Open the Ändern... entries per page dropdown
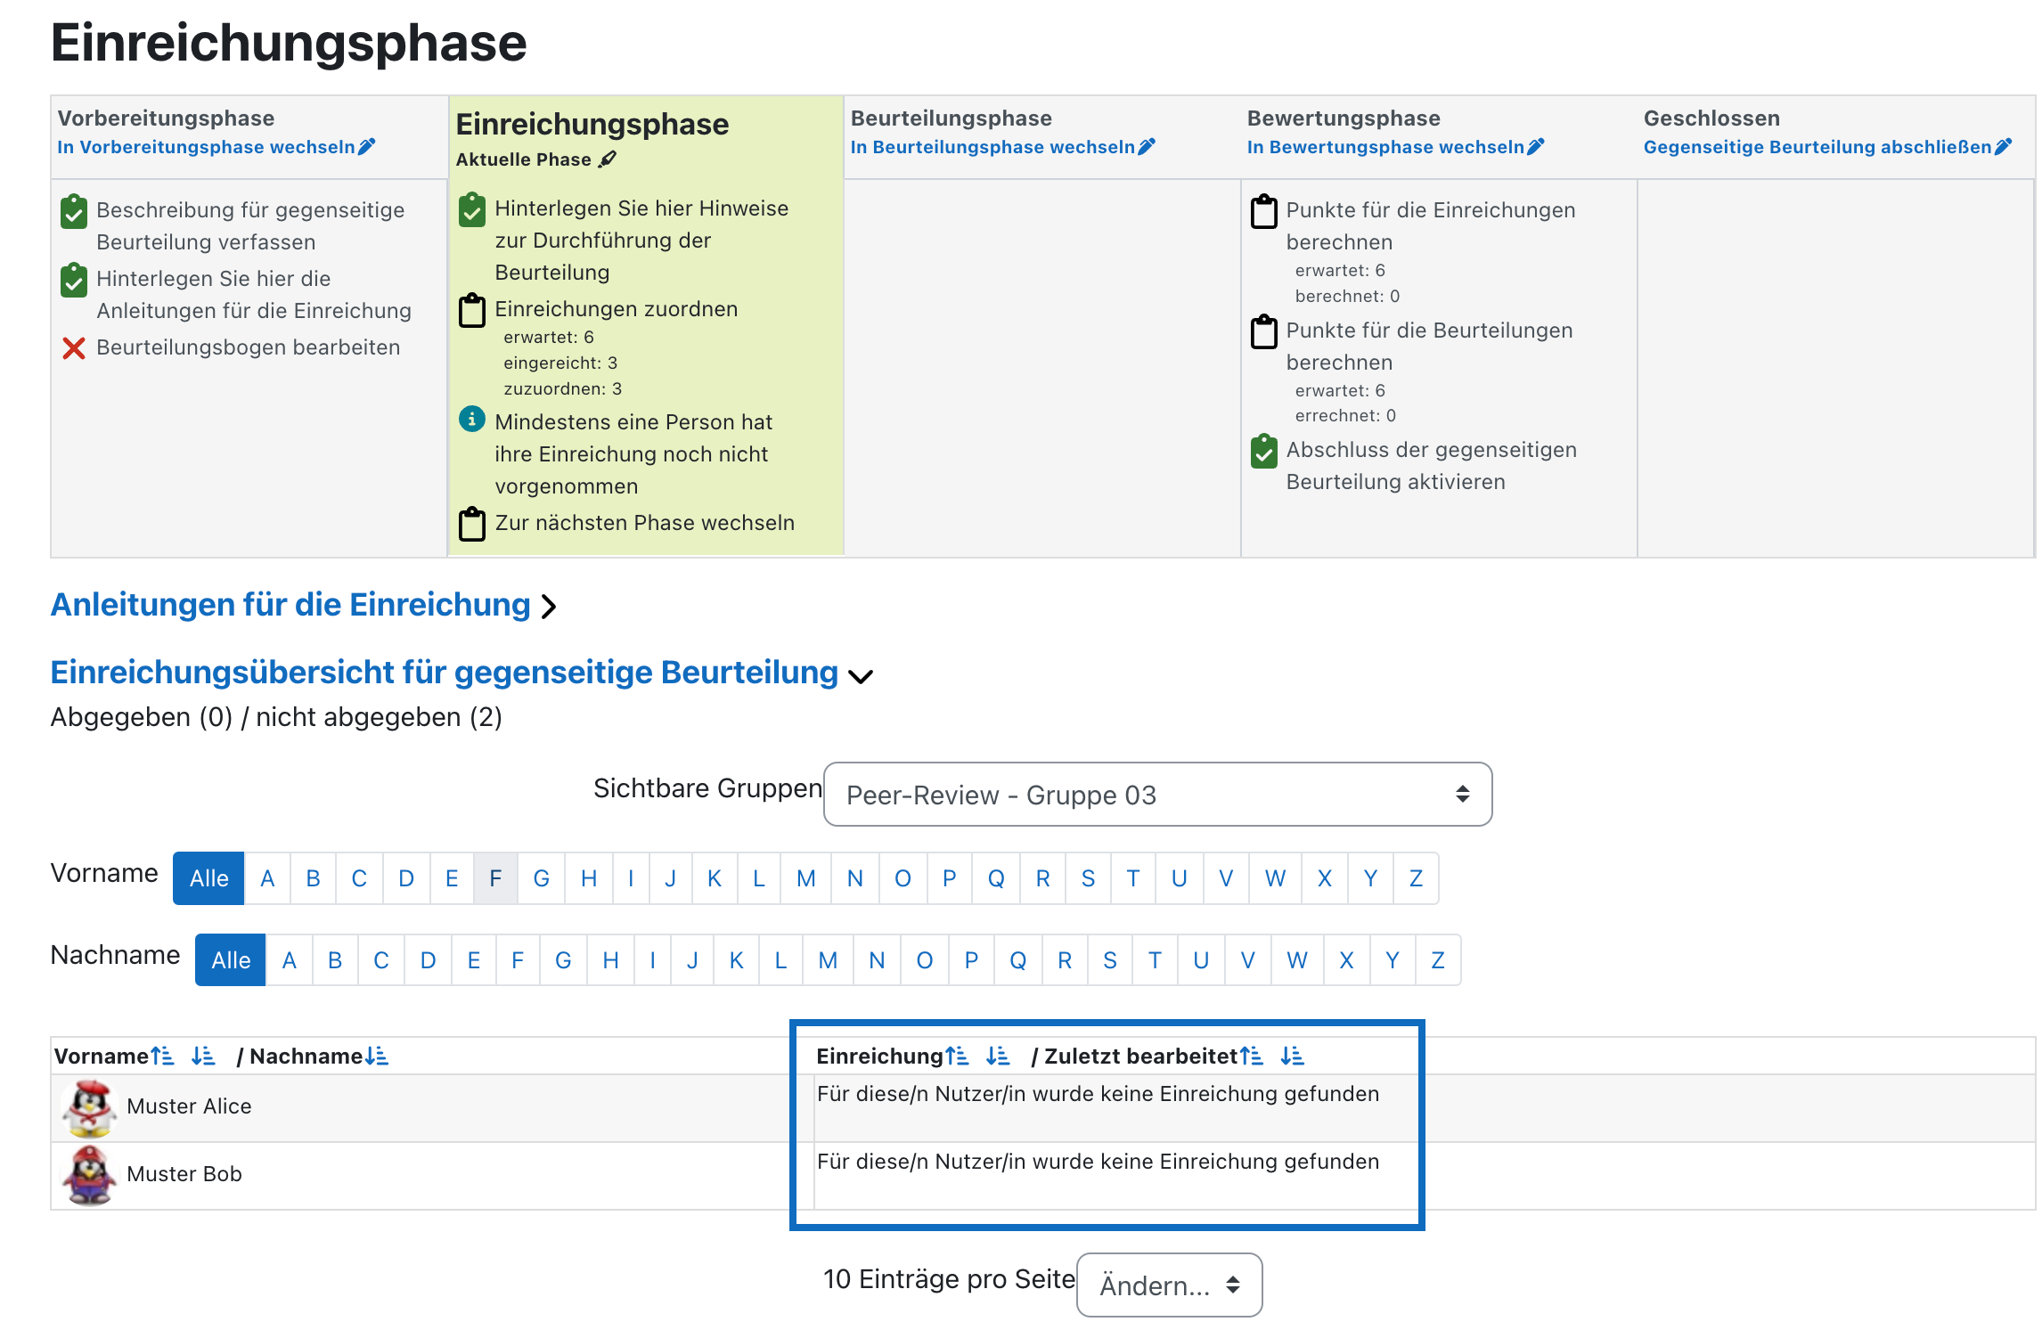This screenshot has height=1338, width=2042. pos(1169,1285)
